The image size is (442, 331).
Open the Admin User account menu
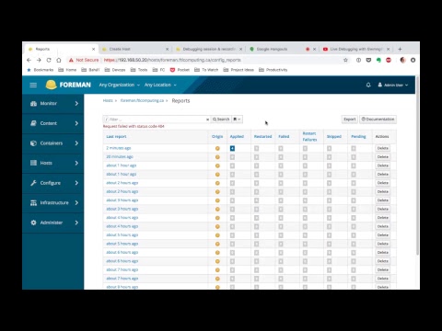tap(393, 85)
